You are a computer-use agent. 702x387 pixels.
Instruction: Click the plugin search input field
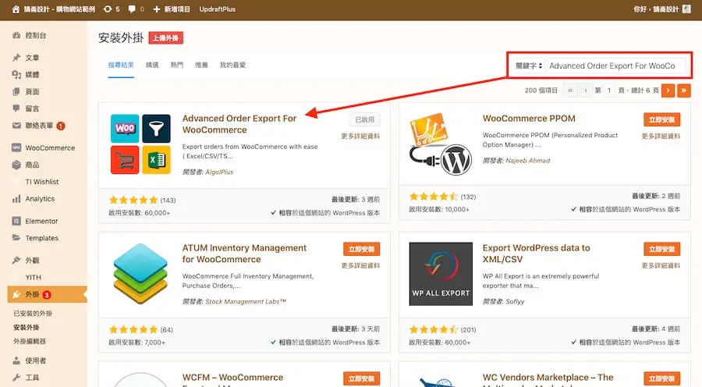[616, 66]
